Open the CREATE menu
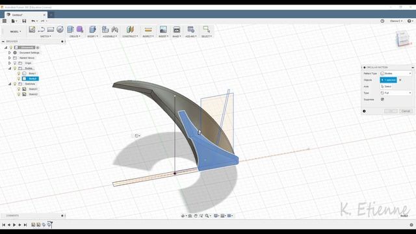The image size is (416, 234). [75, 36]
